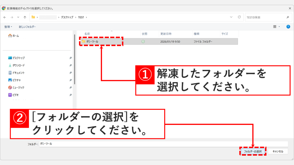Screen dimensions: 294x165
Task: Click the 新しいフォルダー button
Action: click(28, 26)
